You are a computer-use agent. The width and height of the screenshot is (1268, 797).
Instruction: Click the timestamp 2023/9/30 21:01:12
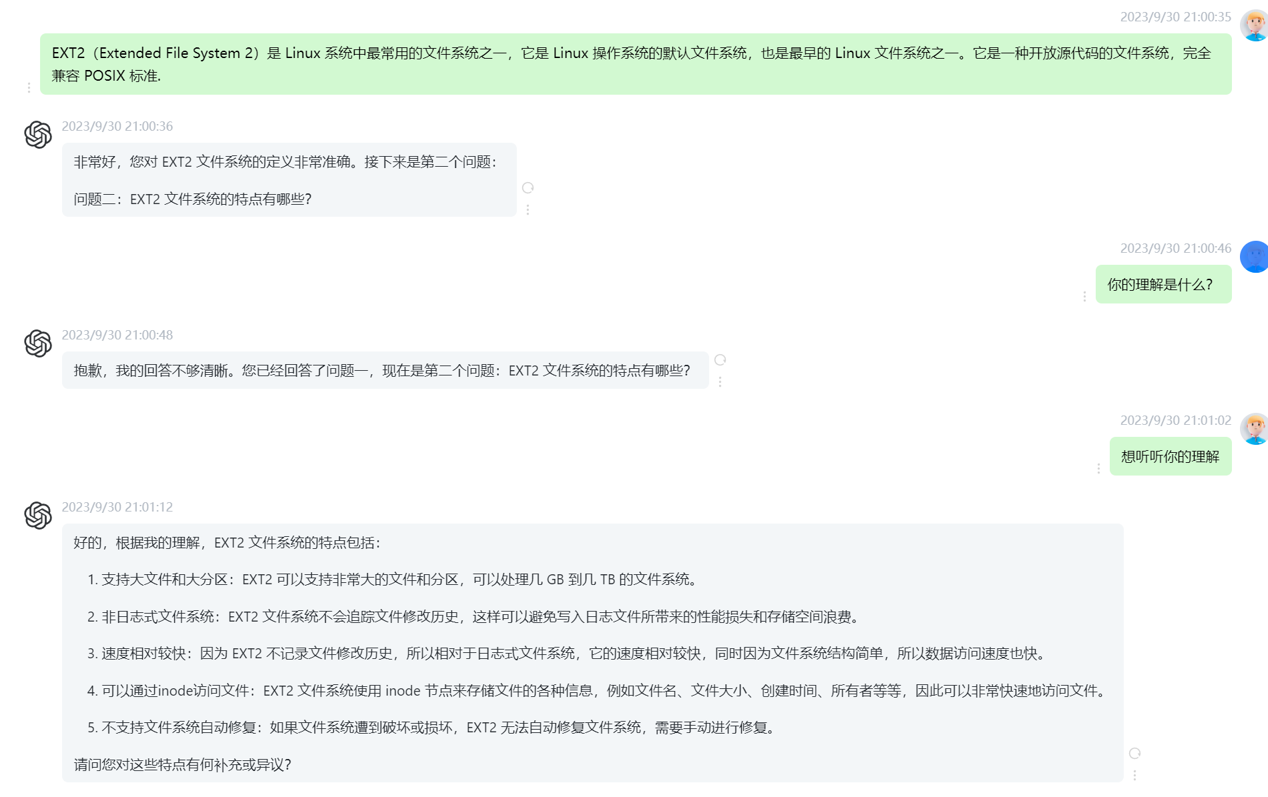click(118, 508)
